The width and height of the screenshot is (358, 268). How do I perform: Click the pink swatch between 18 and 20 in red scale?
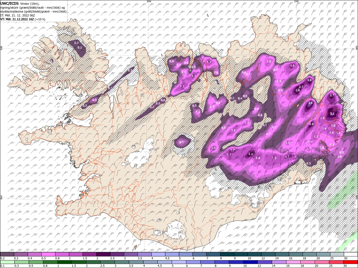point(307,262)
